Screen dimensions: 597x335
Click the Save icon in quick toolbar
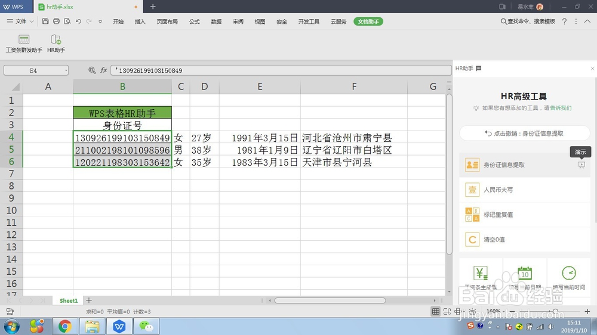point(45,21)
